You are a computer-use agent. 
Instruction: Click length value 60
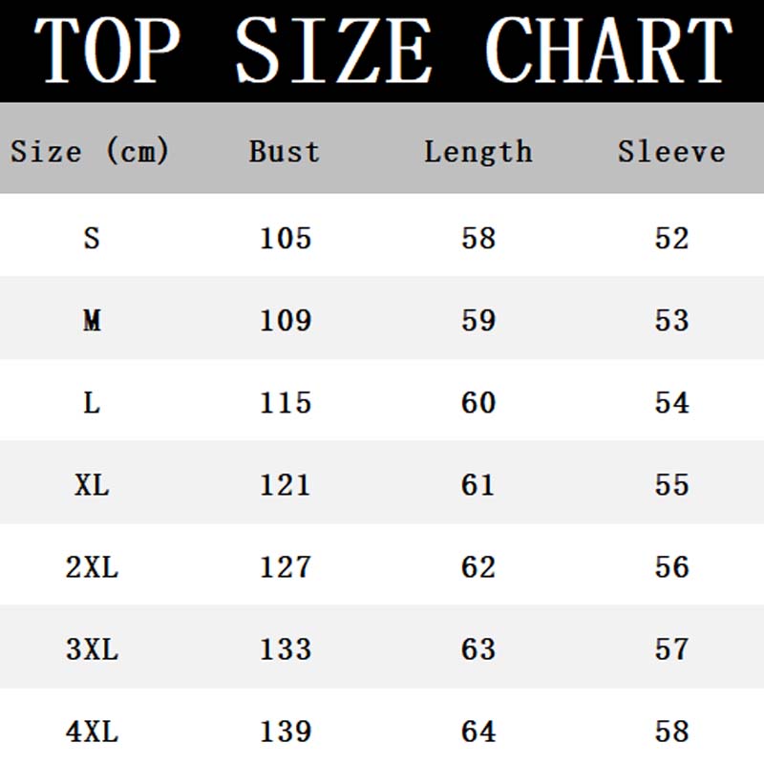pyautogui.click(x=478, y=403)
